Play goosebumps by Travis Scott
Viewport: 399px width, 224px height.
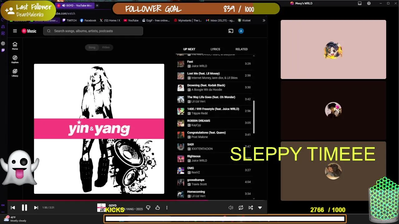tap(214, 182)
